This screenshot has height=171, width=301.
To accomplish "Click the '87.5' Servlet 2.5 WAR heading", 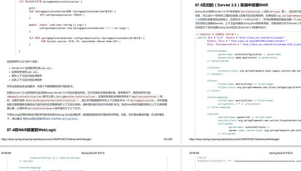I will coord(231,5).
